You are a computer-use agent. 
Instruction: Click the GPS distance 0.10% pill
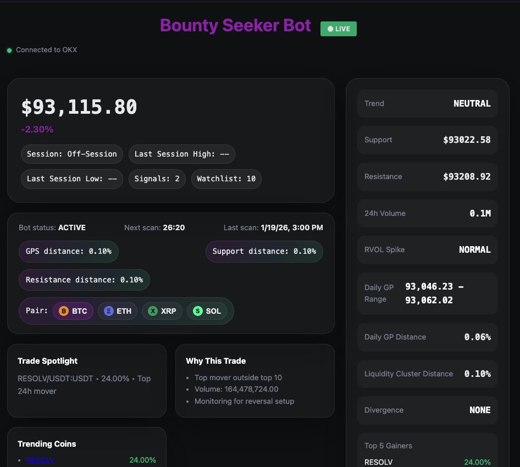(69, 252)
